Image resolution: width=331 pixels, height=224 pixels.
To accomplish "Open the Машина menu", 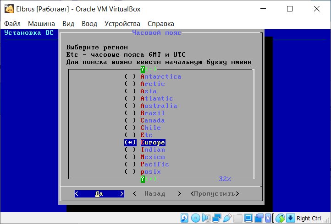I will (x=41, y=24).
